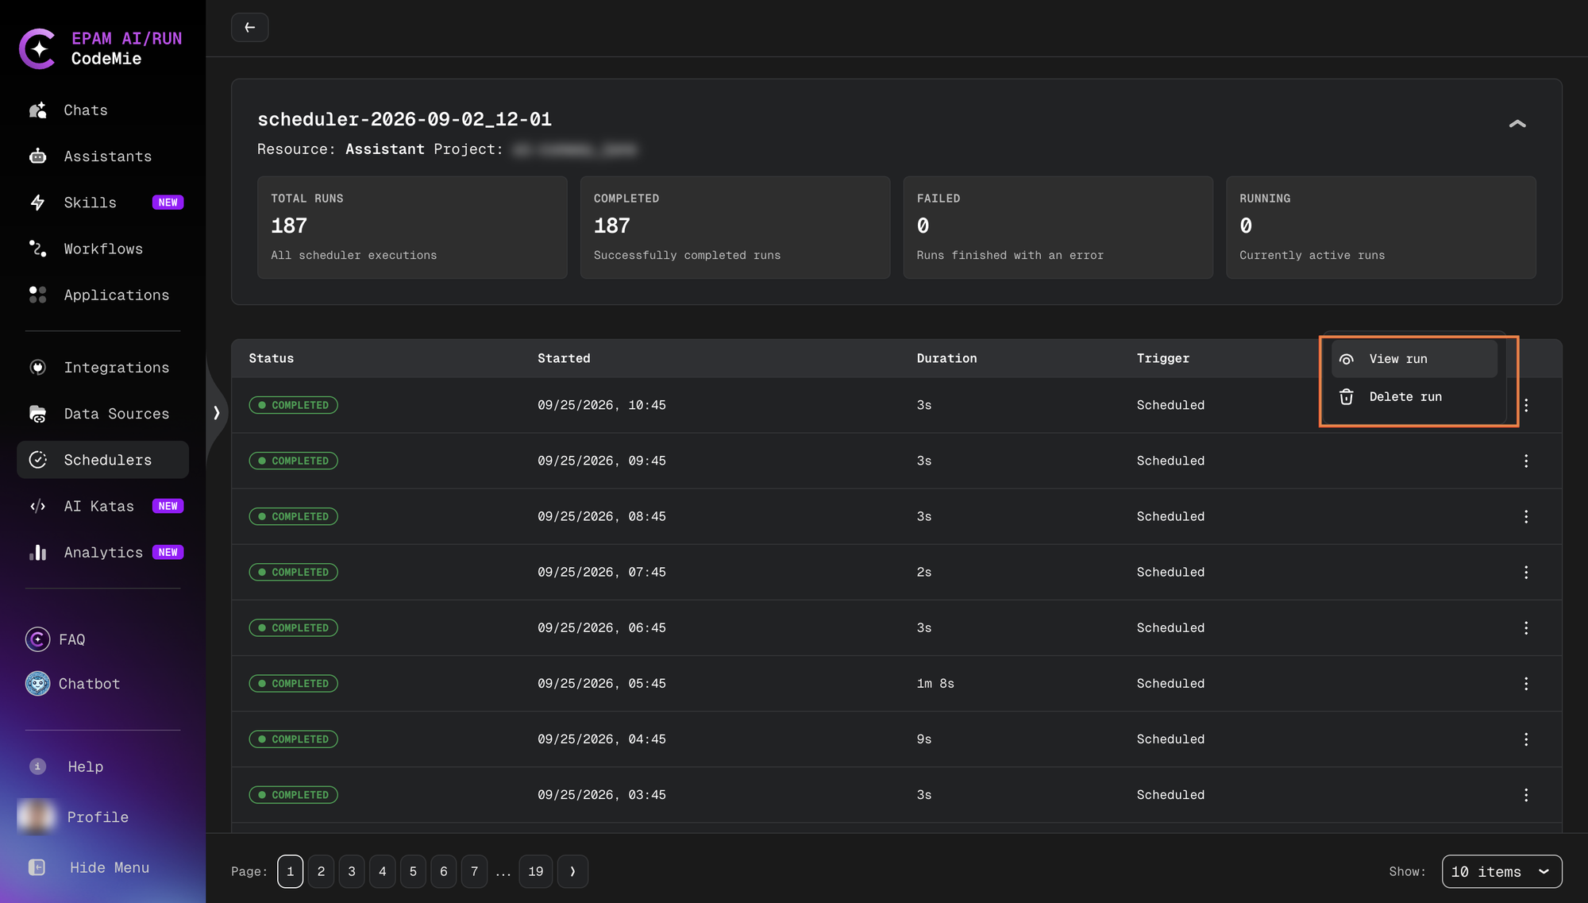Select Delete run from context menu

pos(1414,397)
